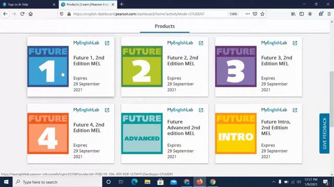Click the Type here to search box

click(x=57, y=182)
